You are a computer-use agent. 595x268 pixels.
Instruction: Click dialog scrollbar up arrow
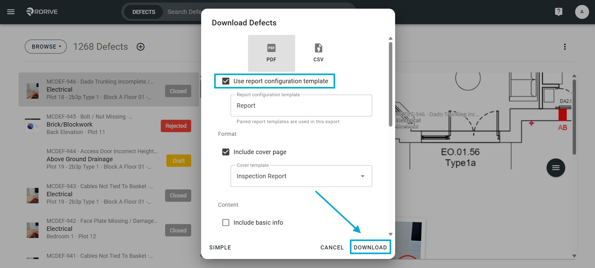(390, 38)
